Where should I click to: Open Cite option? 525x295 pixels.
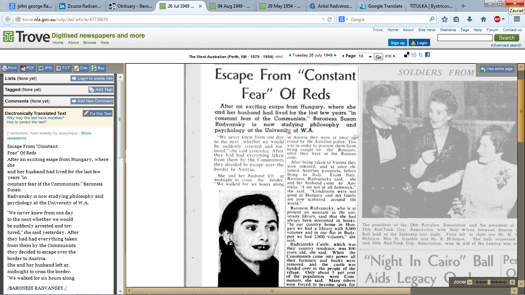(x=81, y=68)
